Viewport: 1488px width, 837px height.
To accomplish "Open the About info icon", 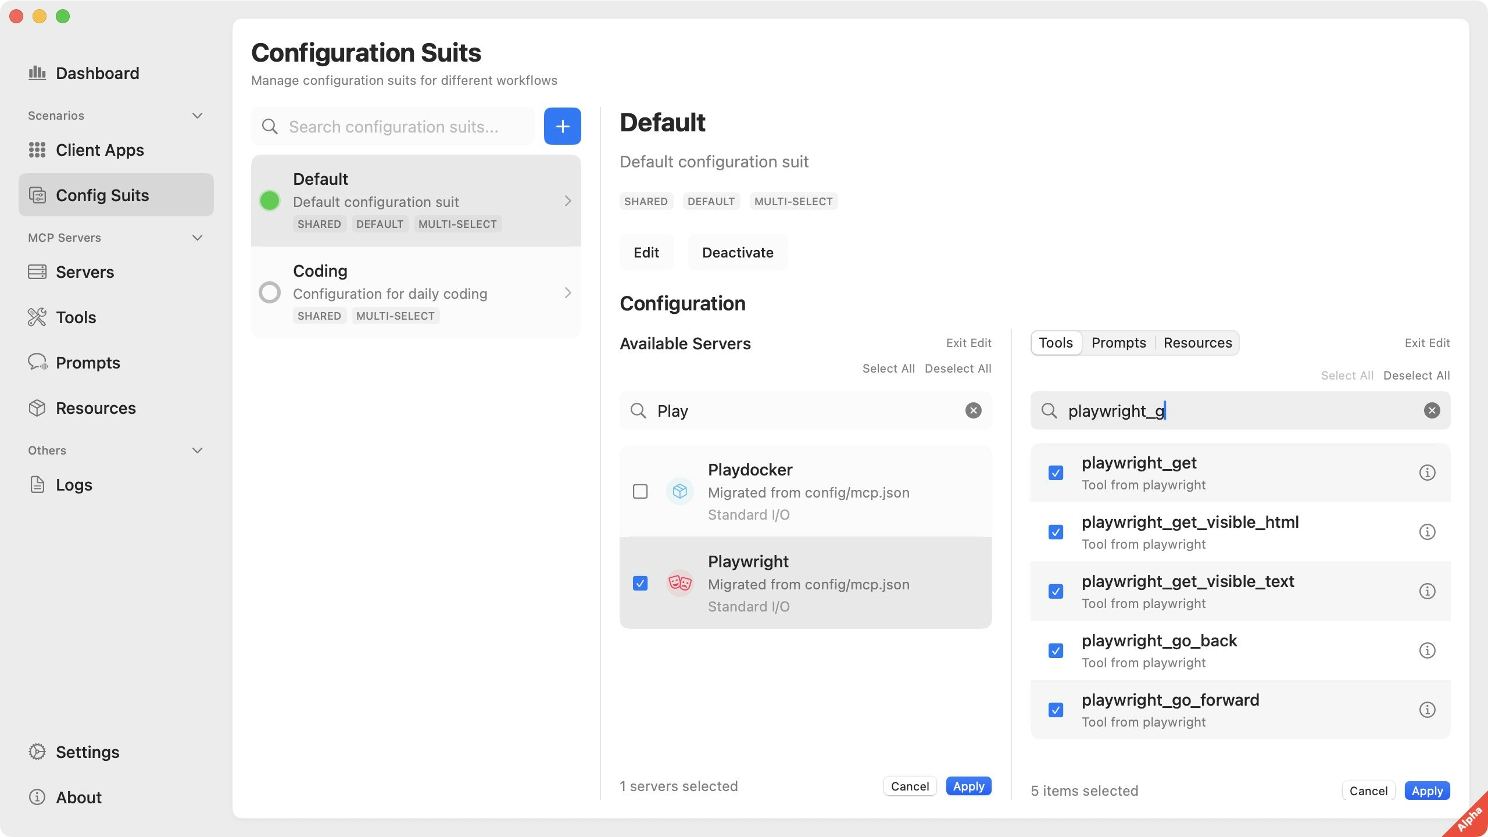I will (x=37, y=797).
